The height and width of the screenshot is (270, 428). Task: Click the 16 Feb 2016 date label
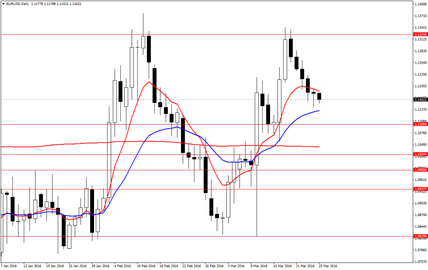(x=169, y=266)
